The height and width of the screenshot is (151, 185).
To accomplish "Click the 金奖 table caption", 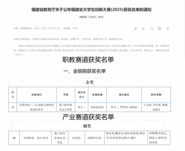I will coord(90,82).
